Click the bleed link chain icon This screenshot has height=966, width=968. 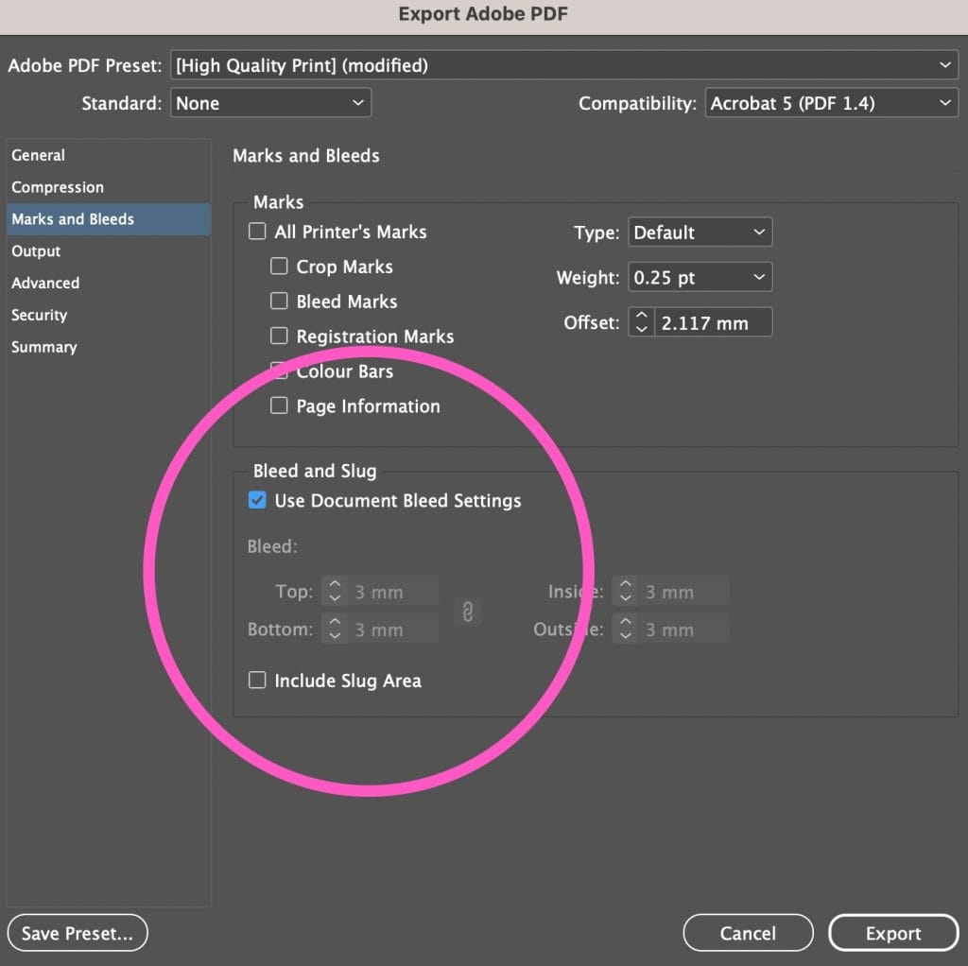pyautogui.click(x=467, y=612)
